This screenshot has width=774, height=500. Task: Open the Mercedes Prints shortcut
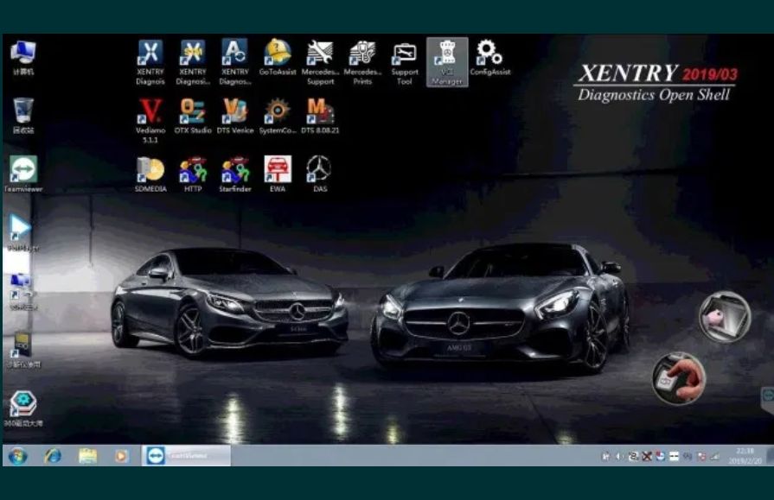[x=362, y=62]
